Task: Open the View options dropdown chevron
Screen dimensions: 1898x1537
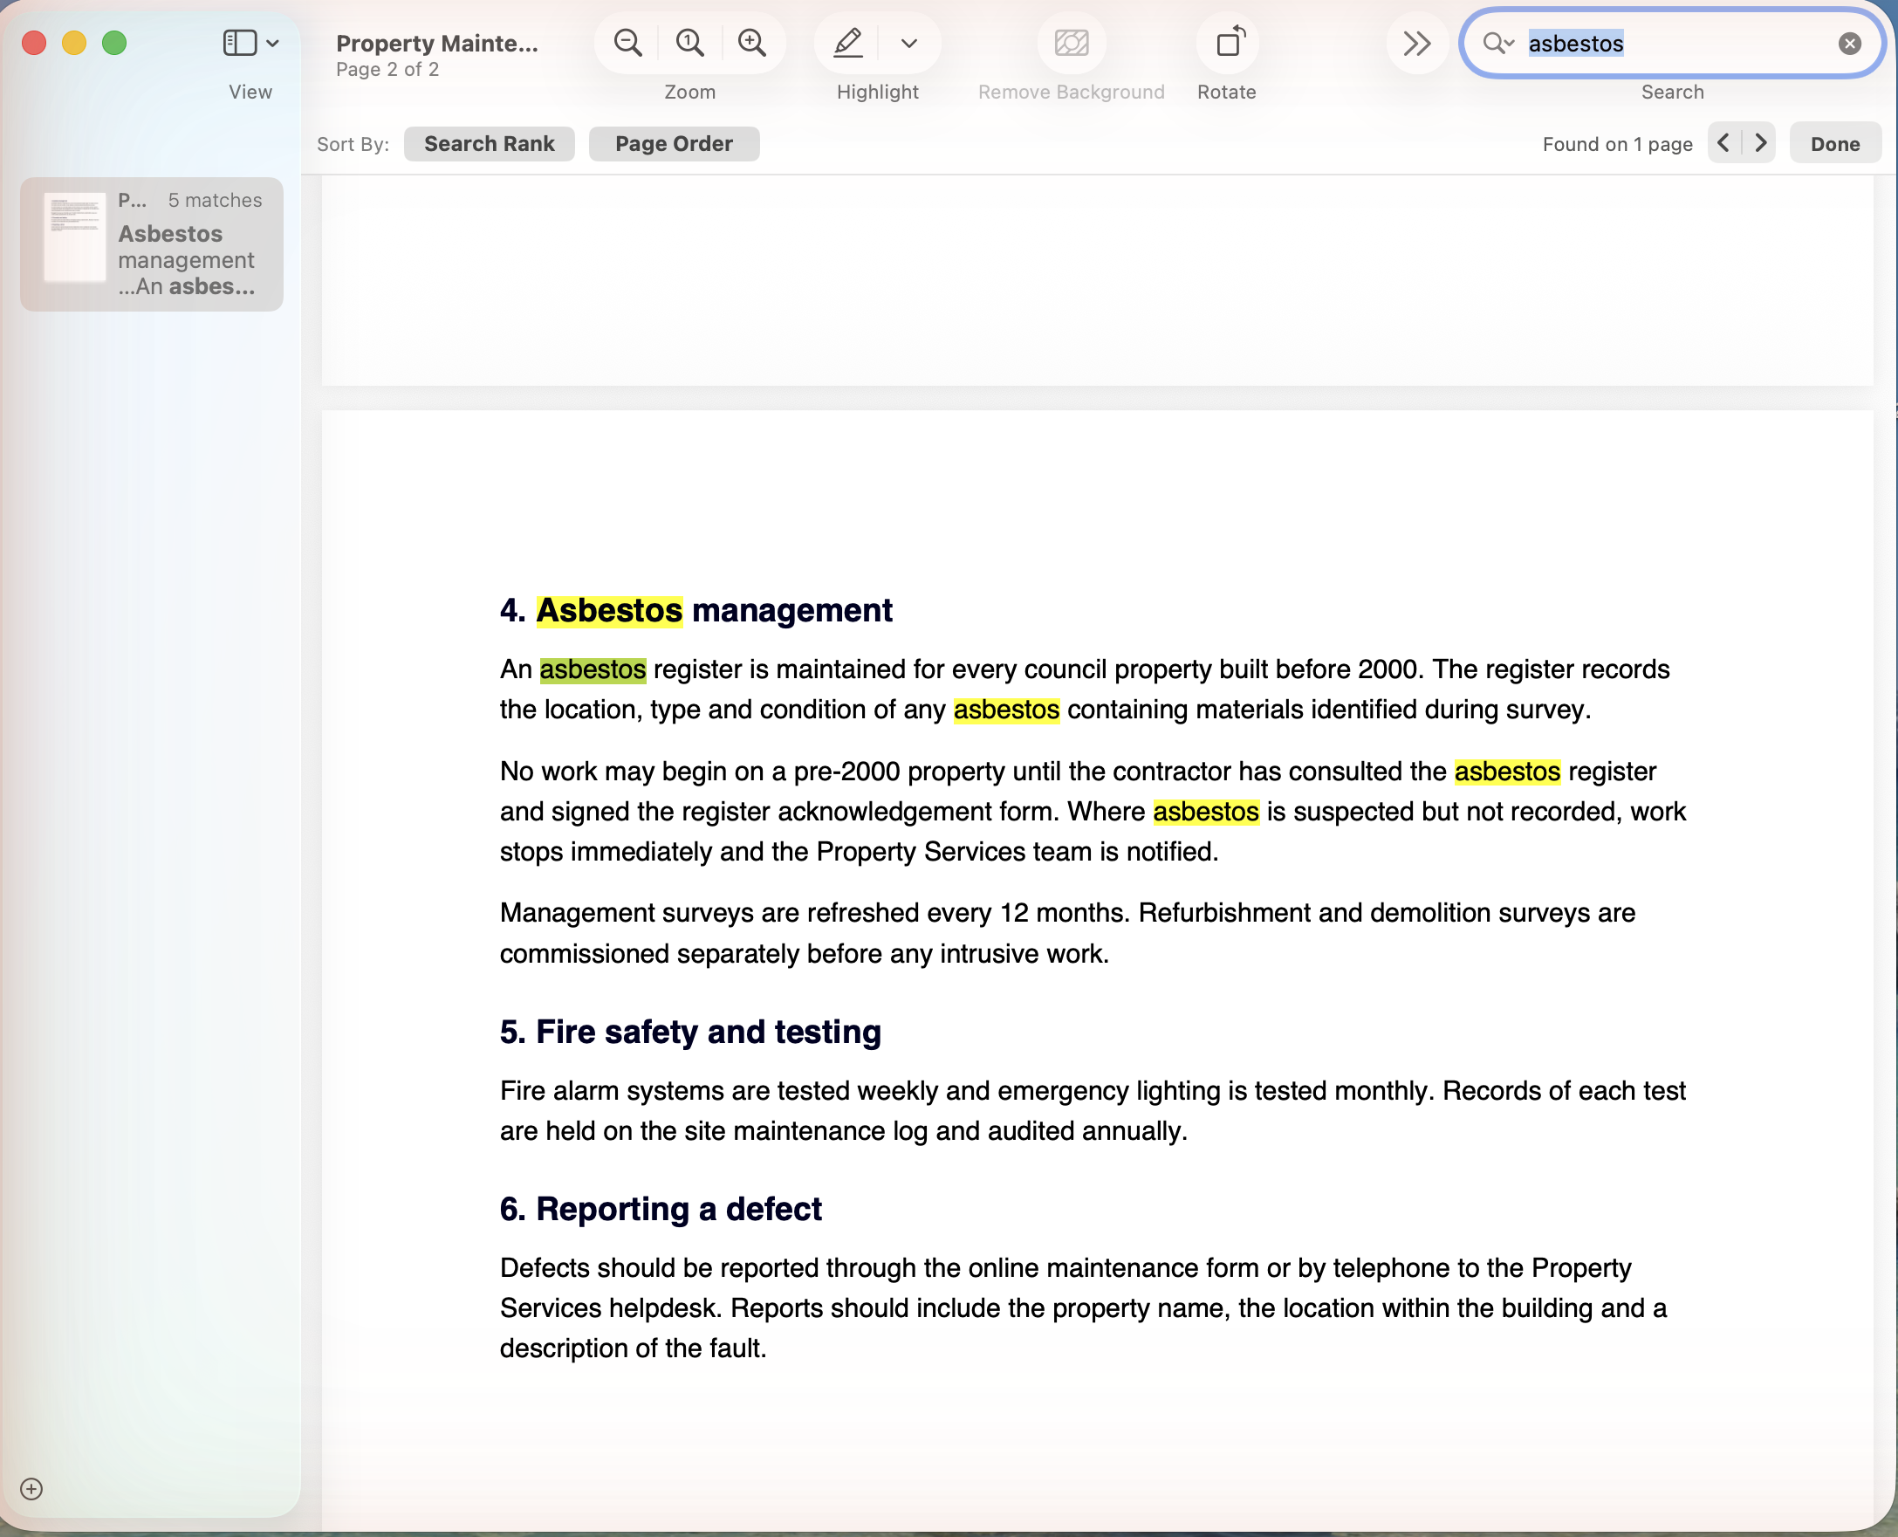Action: [x=272, y=43]
